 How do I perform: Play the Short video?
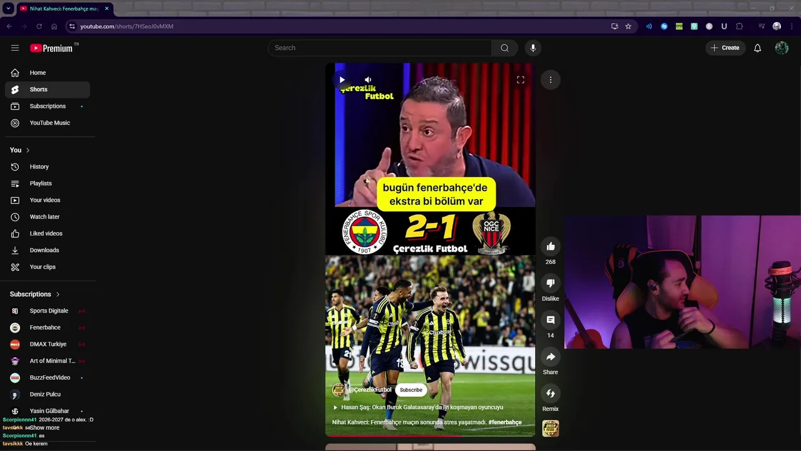tap(342, 80)
